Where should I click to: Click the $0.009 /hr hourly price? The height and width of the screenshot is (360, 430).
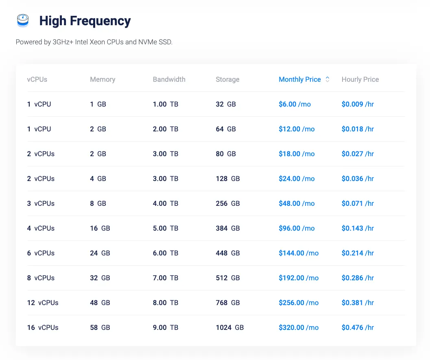[358, 104]
